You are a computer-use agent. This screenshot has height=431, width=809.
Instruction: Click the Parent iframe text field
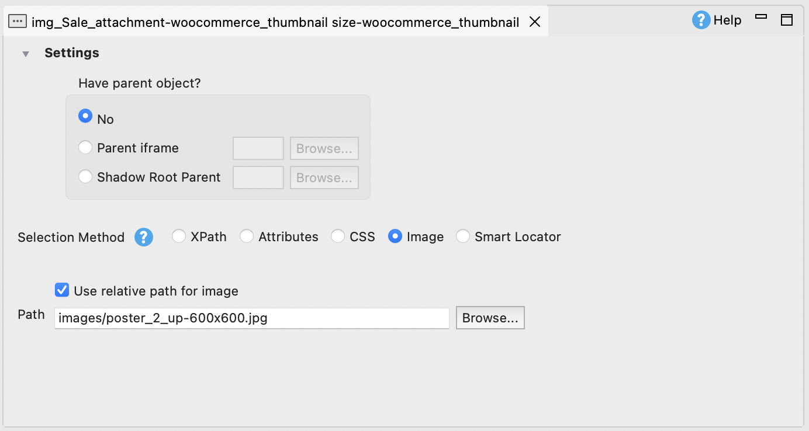point(258,148)
